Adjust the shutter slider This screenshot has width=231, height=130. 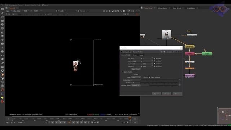point(160,83)
